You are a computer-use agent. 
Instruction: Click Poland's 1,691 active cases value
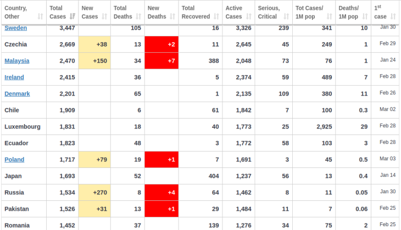pos(244,160)
